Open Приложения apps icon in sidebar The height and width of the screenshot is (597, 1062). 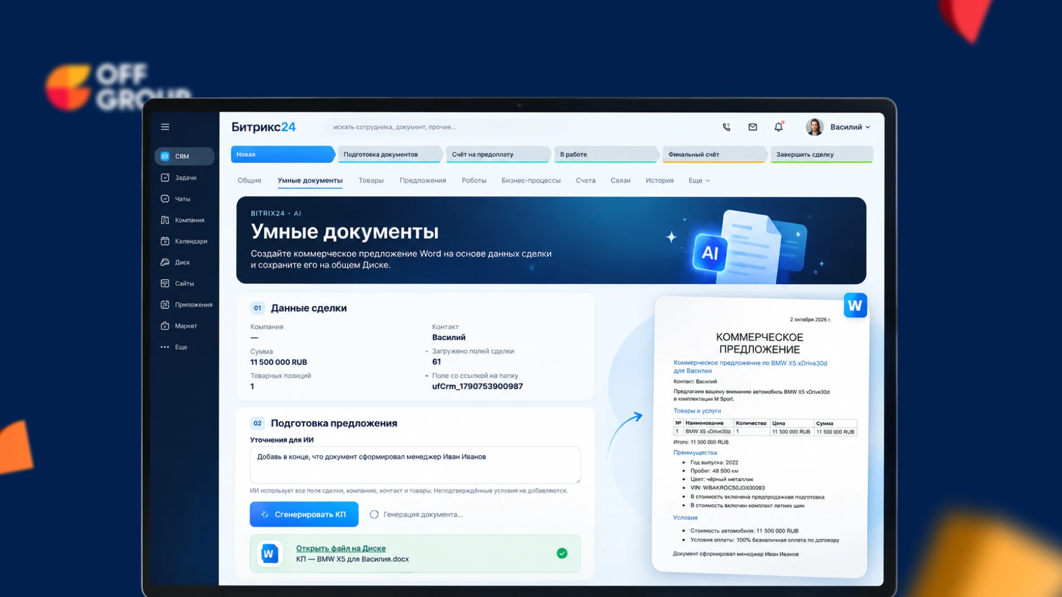point(165,305)
